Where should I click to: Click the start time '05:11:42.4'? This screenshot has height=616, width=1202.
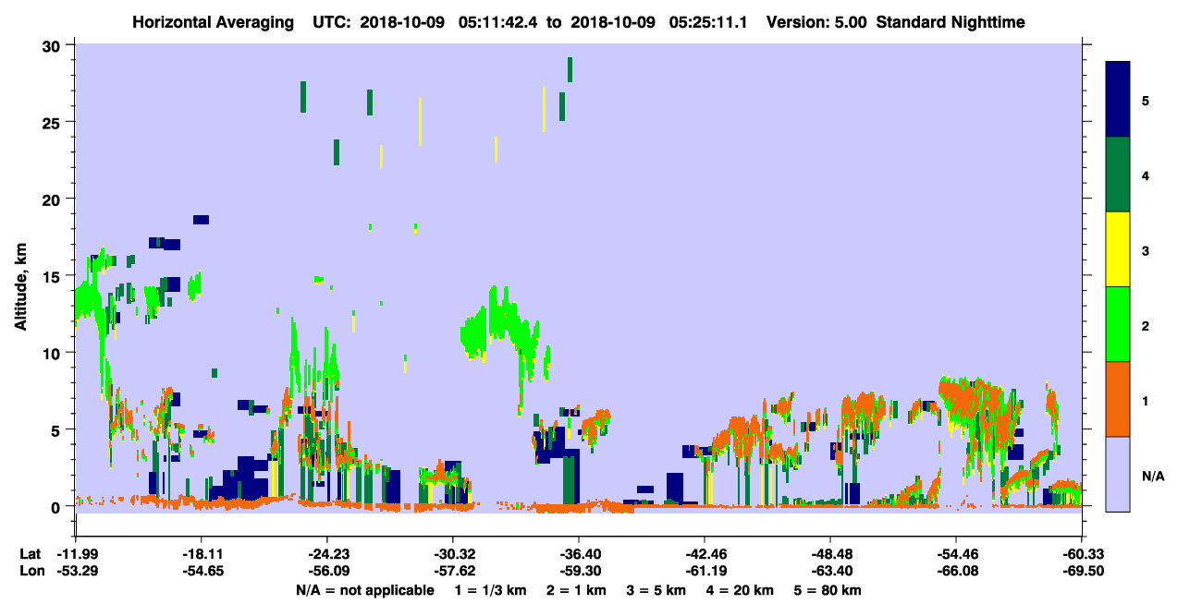499,22
